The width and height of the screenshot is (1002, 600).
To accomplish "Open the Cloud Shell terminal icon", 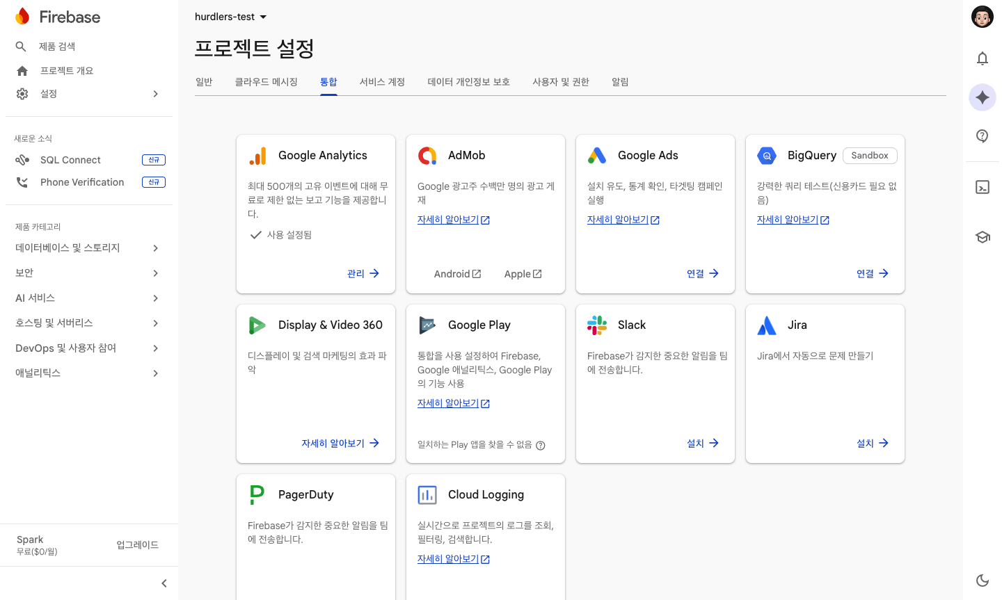I will [983, 187].
